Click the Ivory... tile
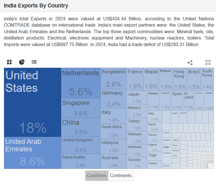This screenshot has width=216, height=184. 176,156
